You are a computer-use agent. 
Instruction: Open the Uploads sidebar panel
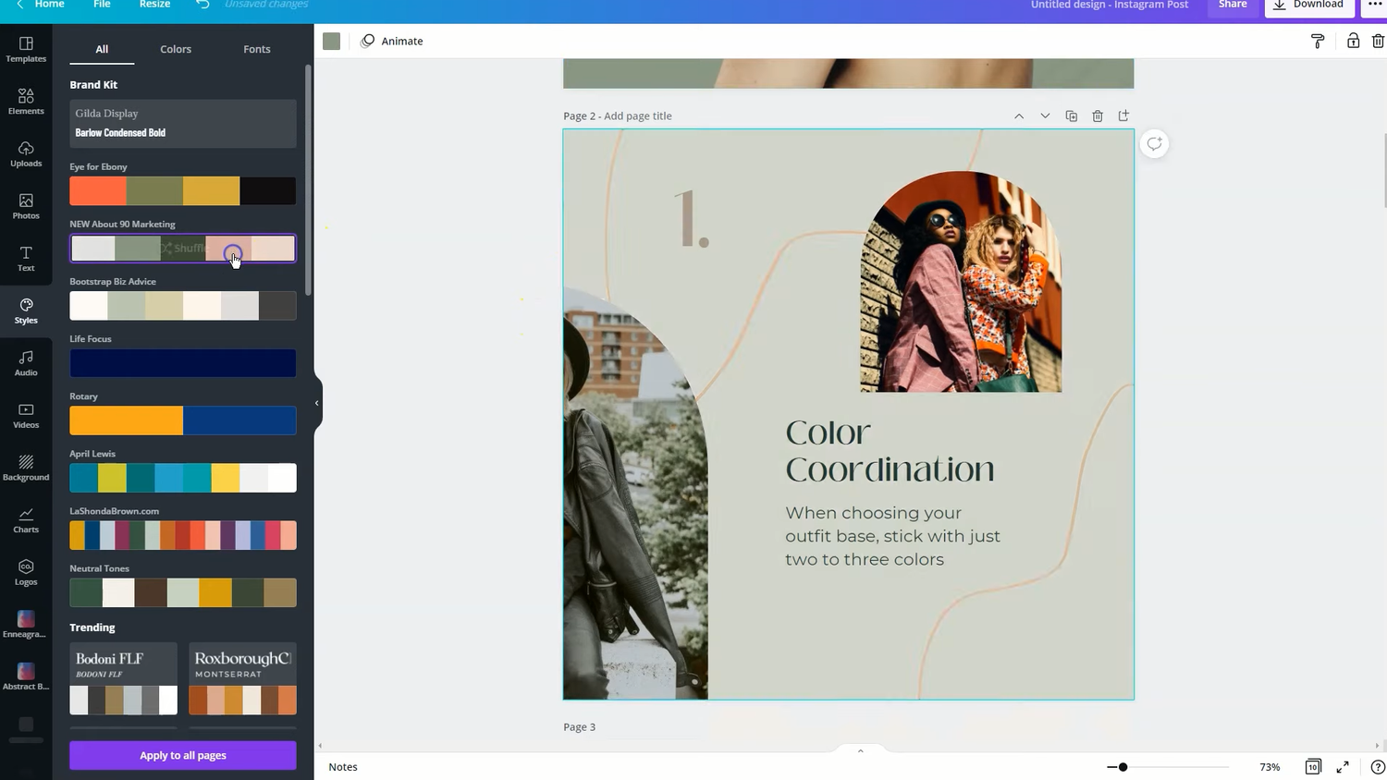pos(26,153)
